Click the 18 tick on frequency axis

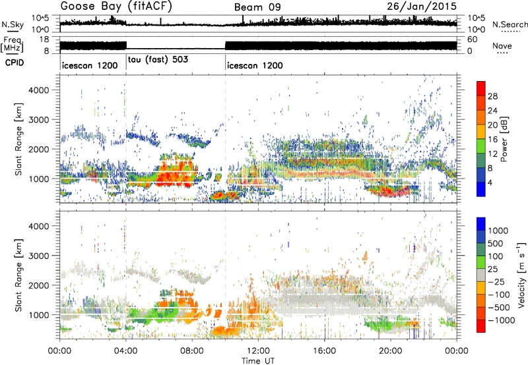click(44, 40)
